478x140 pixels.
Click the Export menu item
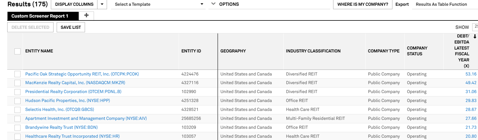(x=402, y=4)
